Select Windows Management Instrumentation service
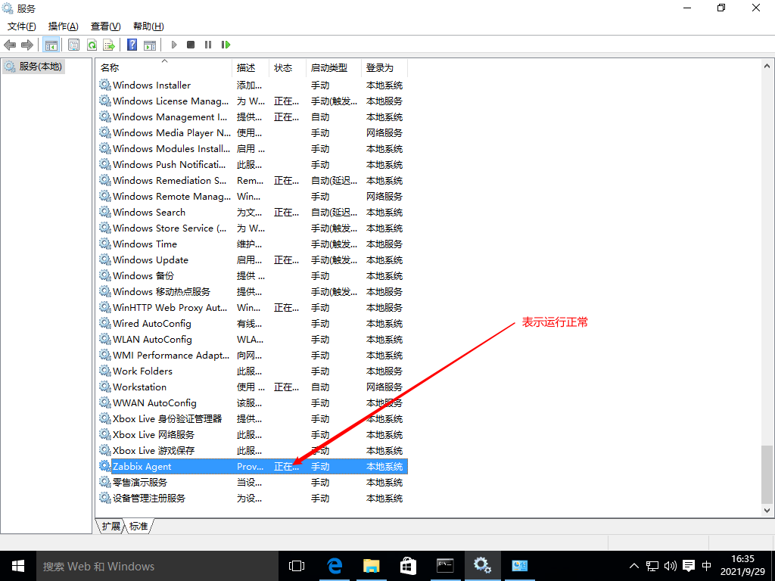 click(x=253, y=117)
